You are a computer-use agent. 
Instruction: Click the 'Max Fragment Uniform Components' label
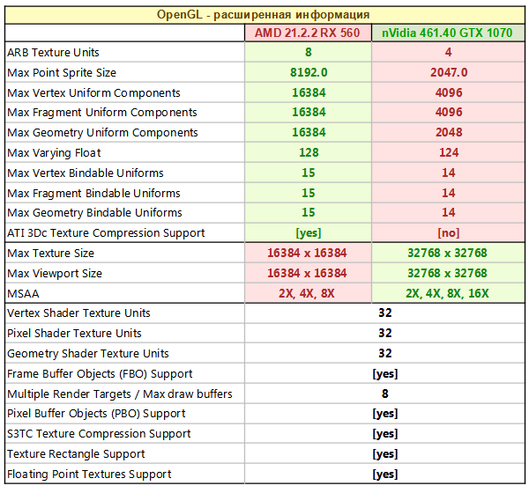[102, 113]
